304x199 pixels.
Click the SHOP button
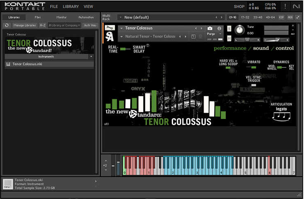(239, 7)
